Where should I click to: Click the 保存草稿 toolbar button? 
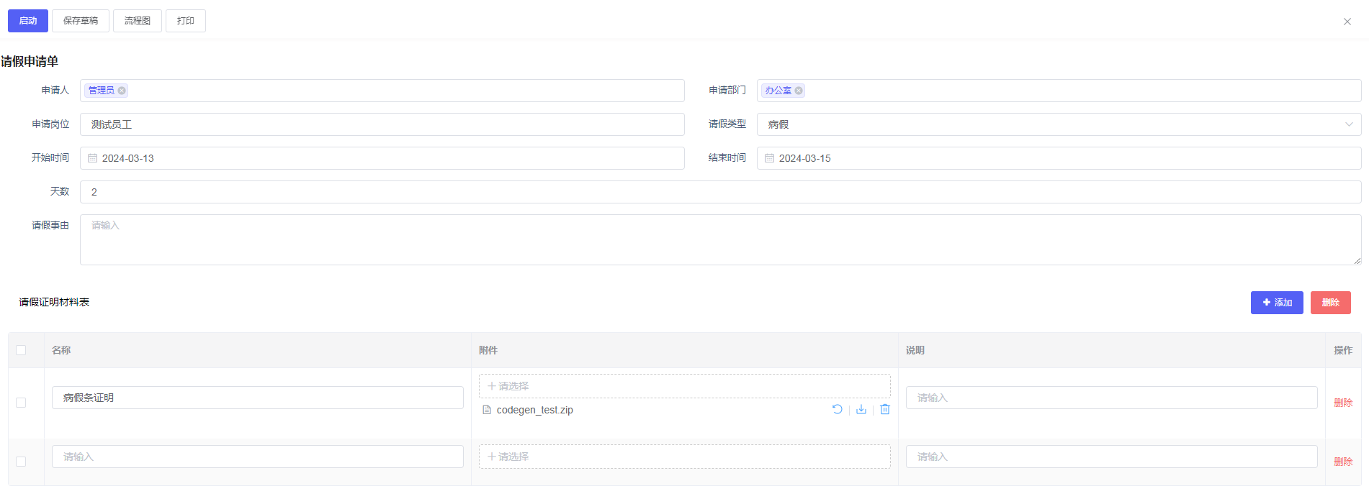[x=81, y=21]
